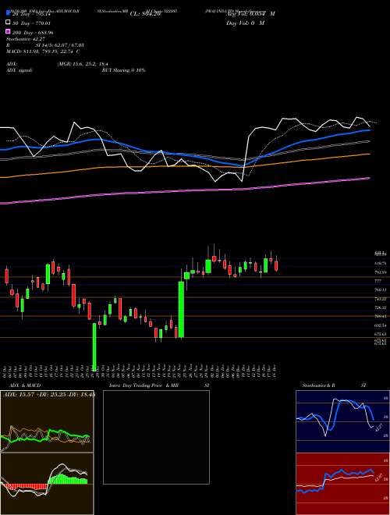Viewport: 390px width, 515px height.
Task: Click the Stochastics: 42.27 reading
Action: (26, 39)
